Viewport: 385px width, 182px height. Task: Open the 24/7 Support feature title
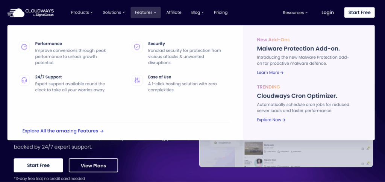[49, 77]
